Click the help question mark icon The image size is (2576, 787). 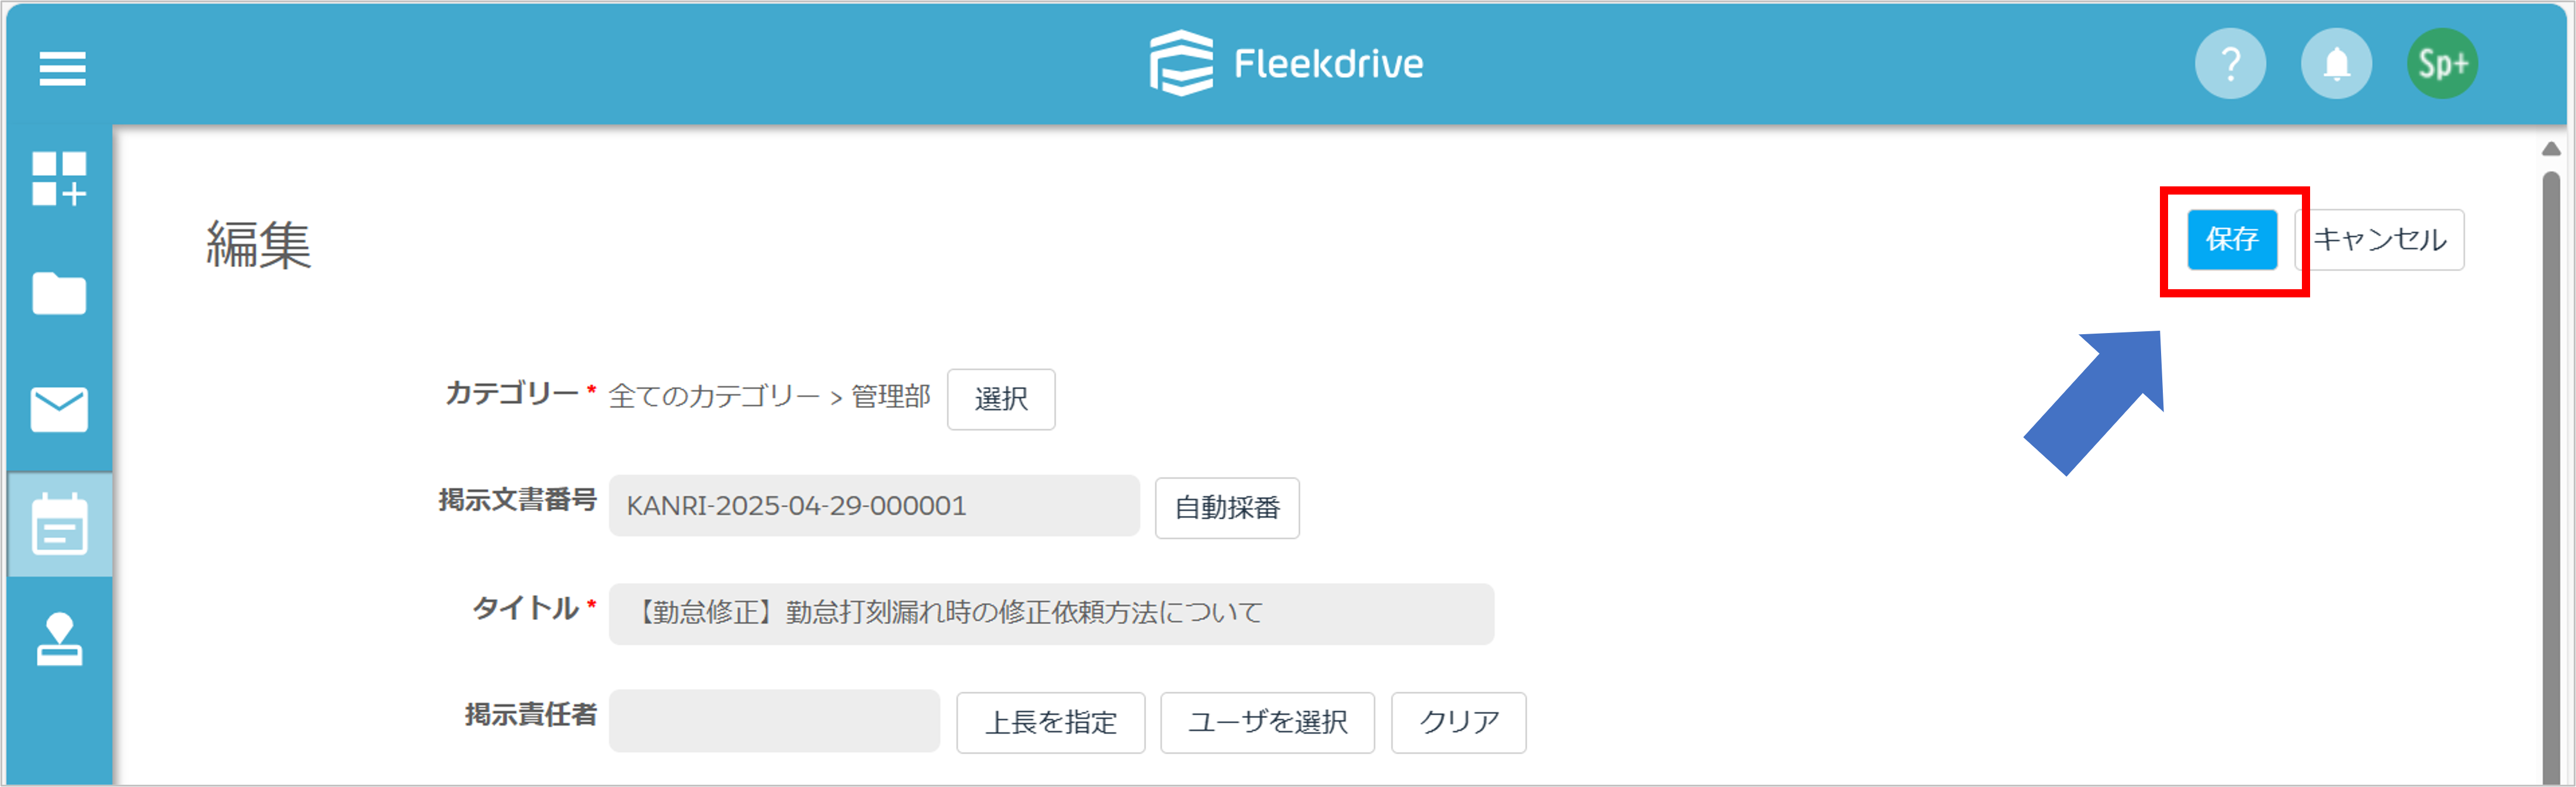coord(2230,64)
